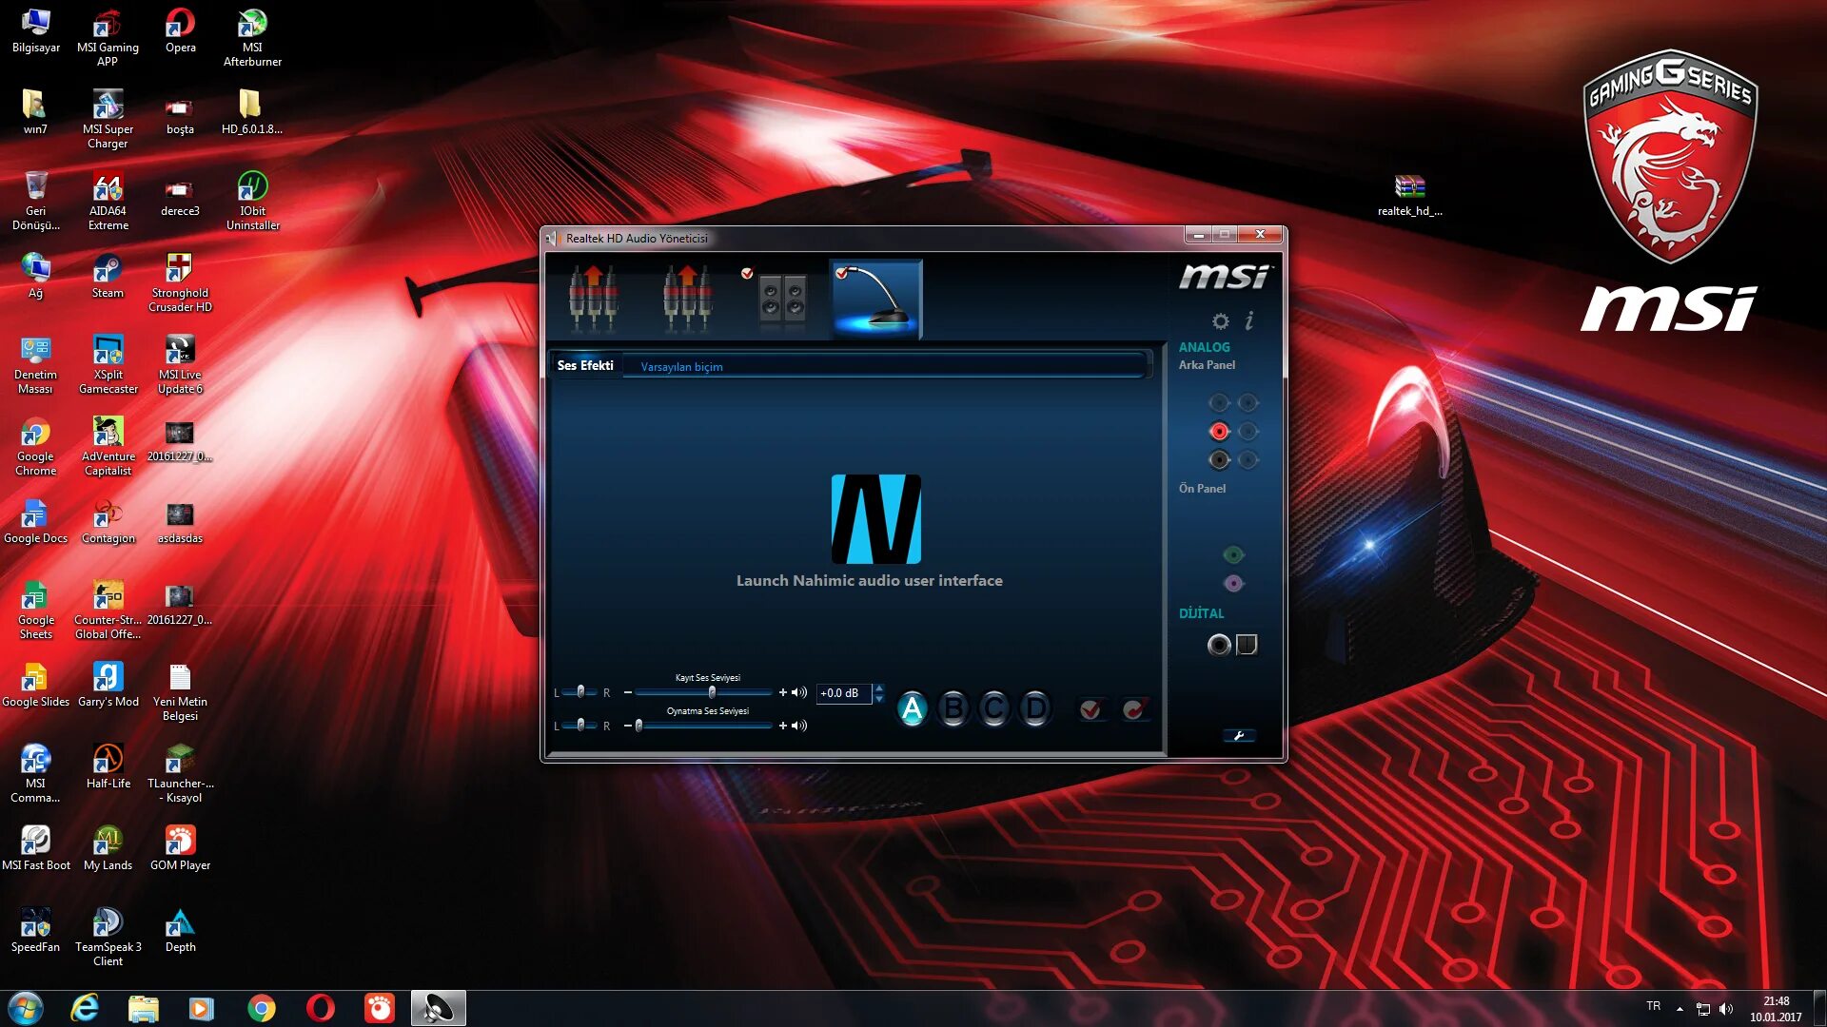Open MSI Afterburner desktop shortcut

point(252,38)
